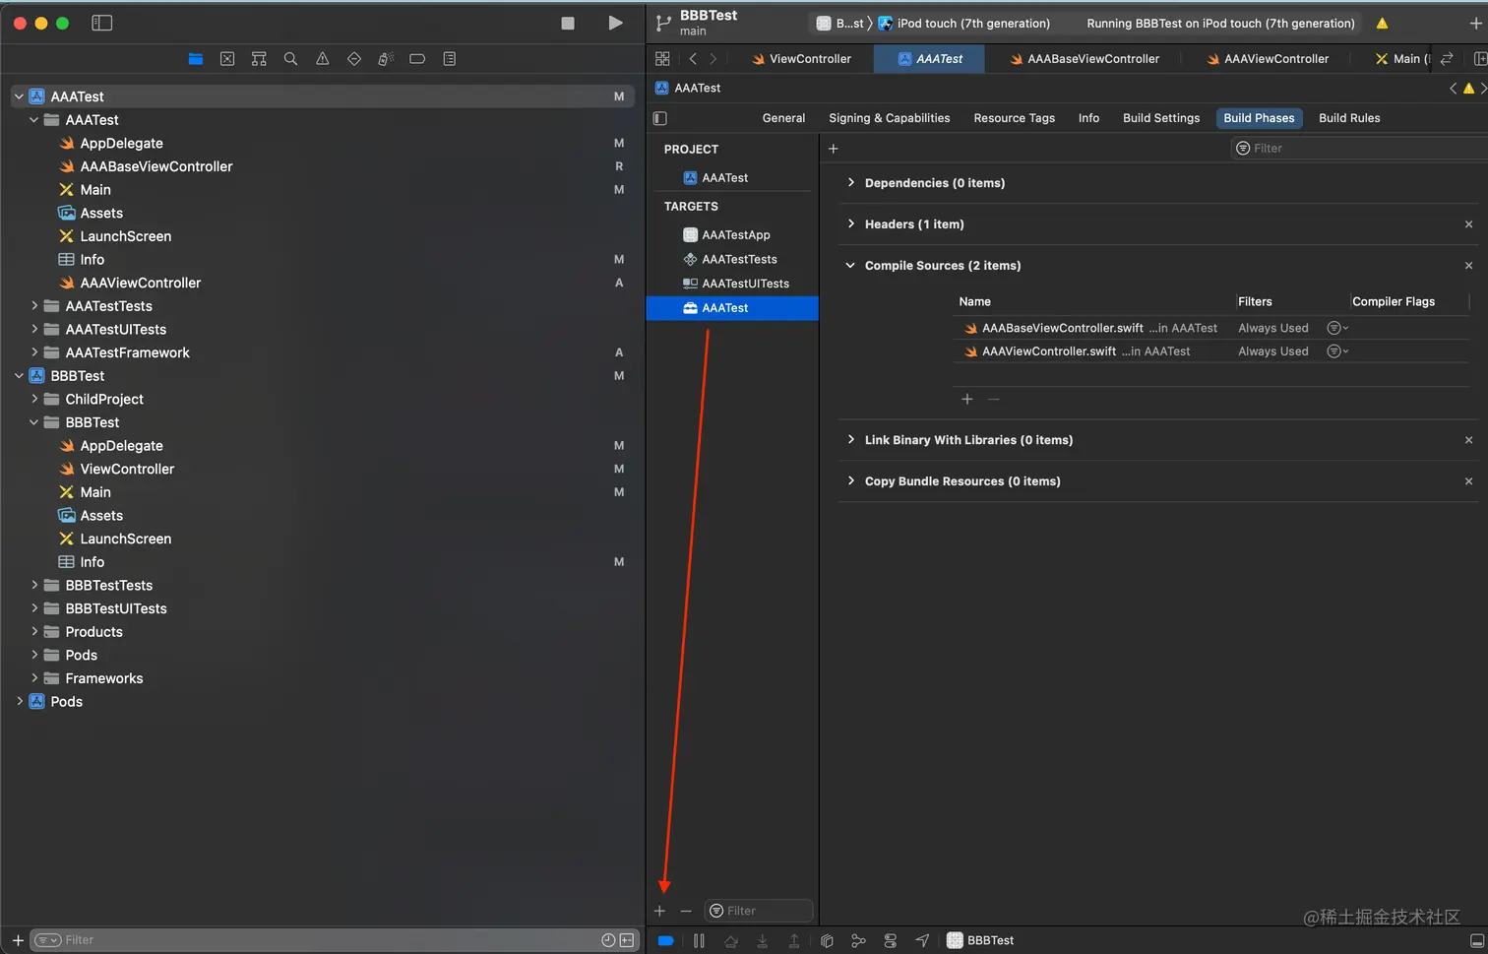Open filters dropdown for AAAViewController.swift
1488x954 pixels.
coord(1337,351)
